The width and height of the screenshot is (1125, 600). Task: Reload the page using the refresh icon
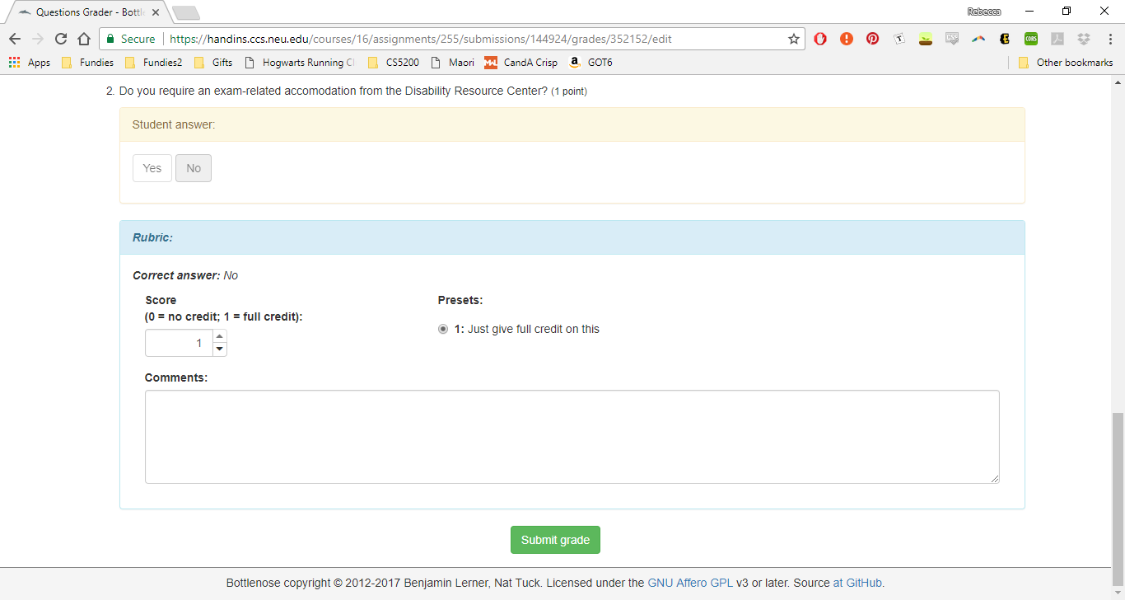click(x=61, y=39)
